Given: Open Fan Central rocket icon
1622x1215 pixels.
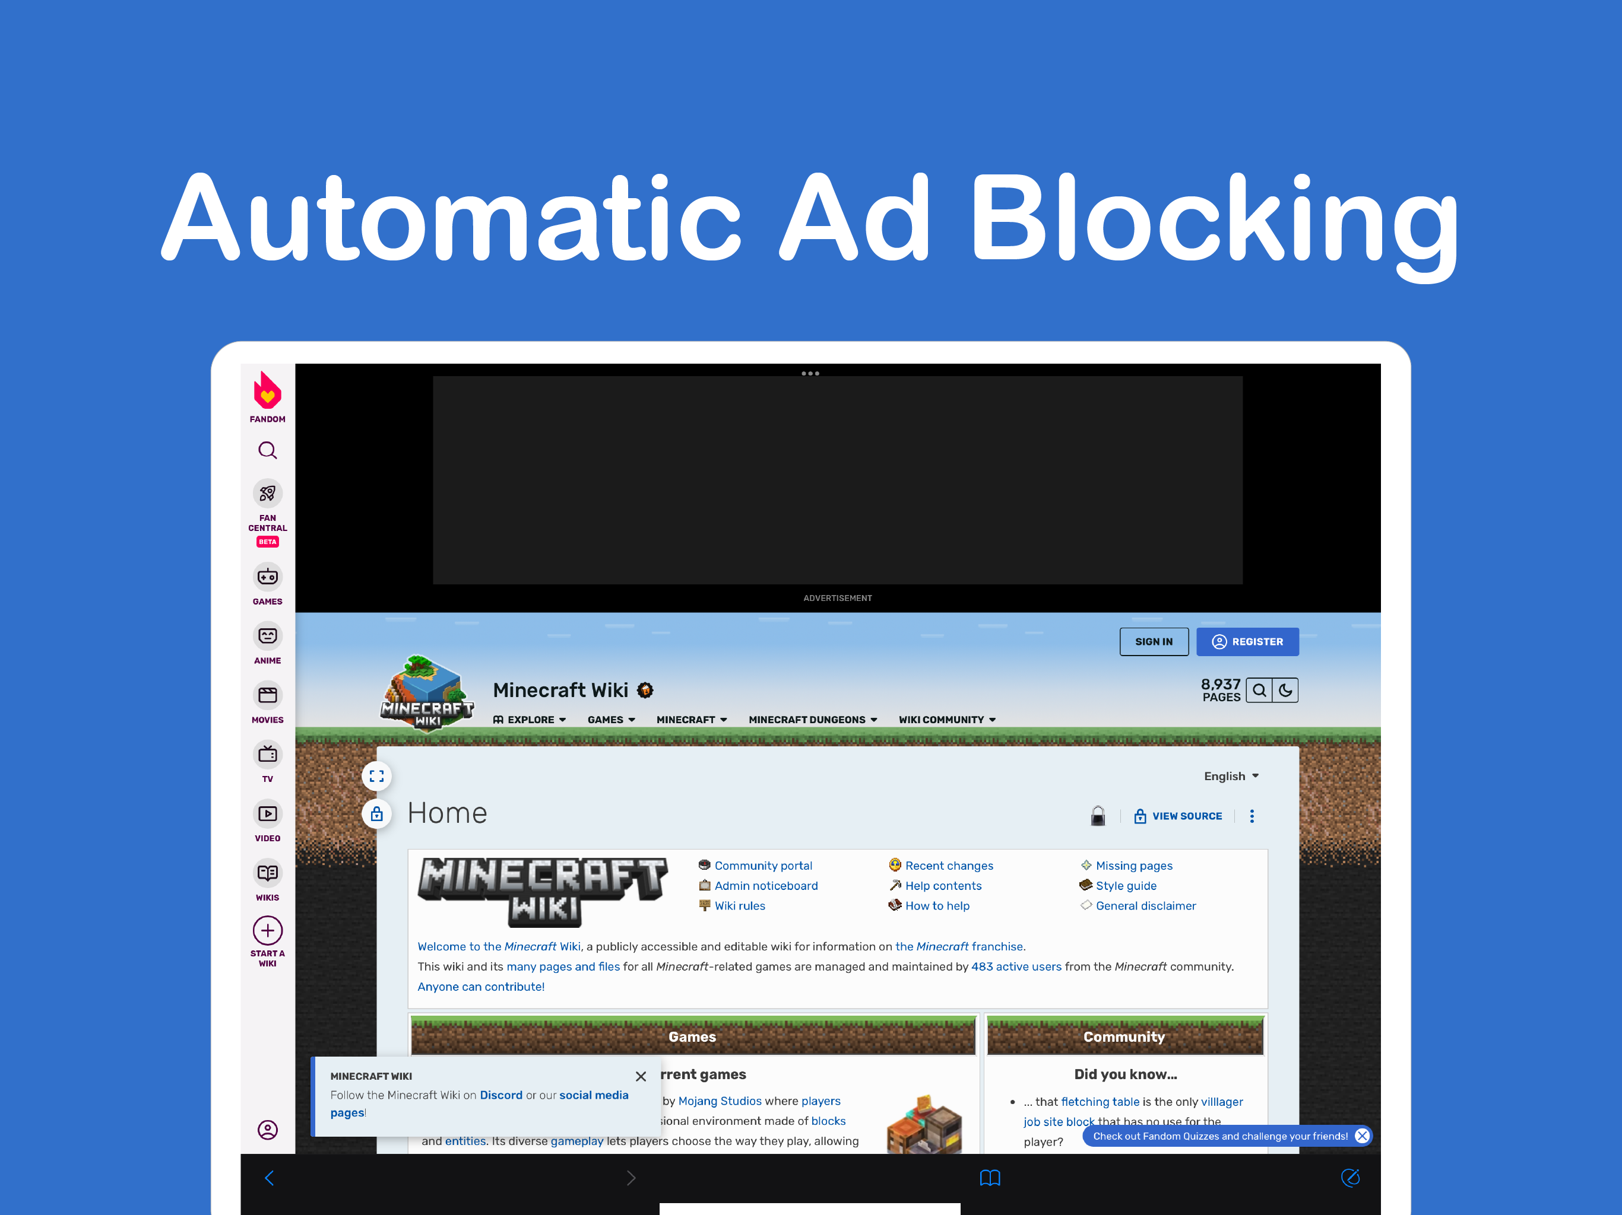Looking at the screenshot, I should click(268, 493).
